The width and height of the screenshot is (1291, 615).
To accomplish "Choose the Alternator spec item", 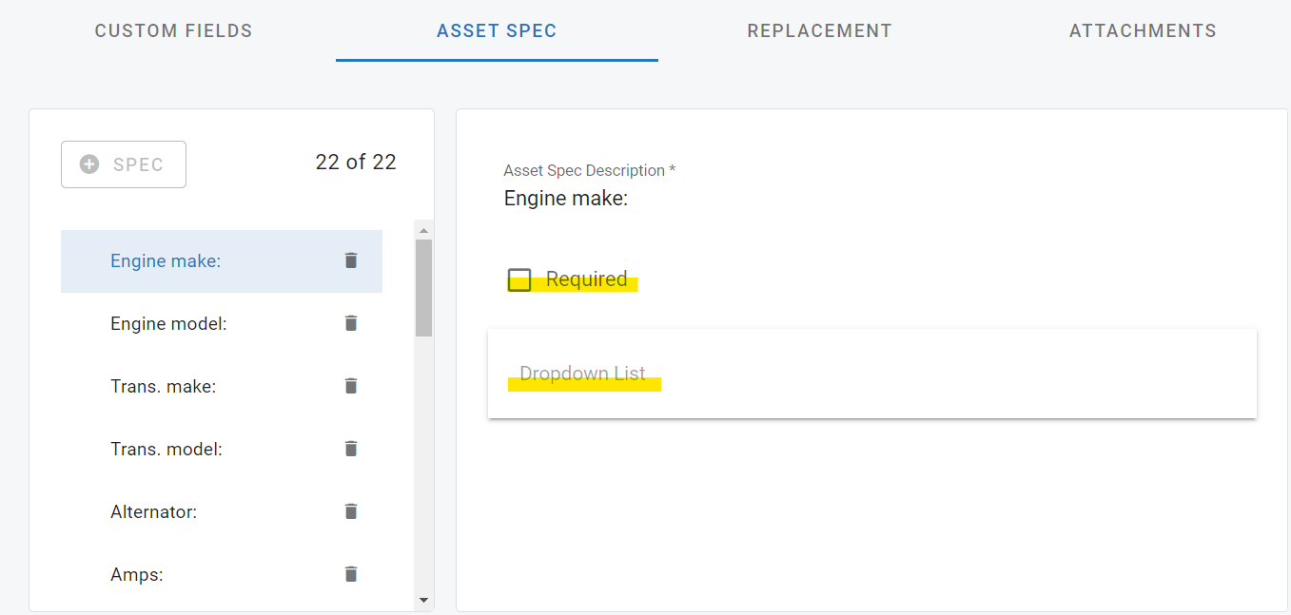I will coord(153,512).
